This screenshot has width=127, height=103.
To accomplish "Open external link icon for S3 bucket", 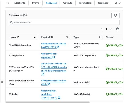I will tap(59, 98).
